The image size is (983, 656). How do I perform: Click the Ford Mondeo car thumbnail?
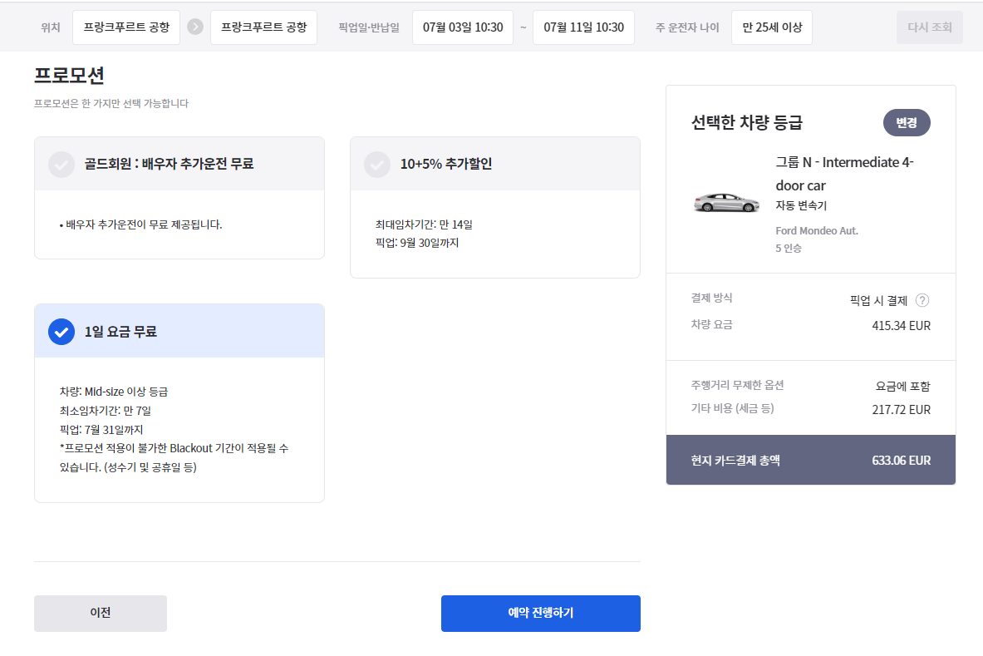726,202
